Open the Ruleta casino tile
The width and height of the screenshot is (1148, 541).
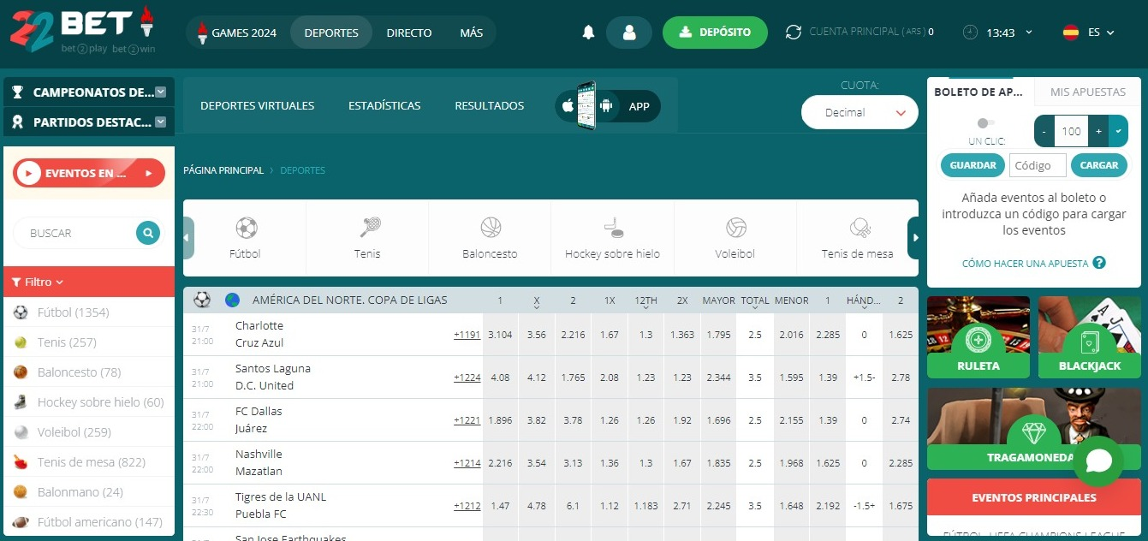coord(978,337)
